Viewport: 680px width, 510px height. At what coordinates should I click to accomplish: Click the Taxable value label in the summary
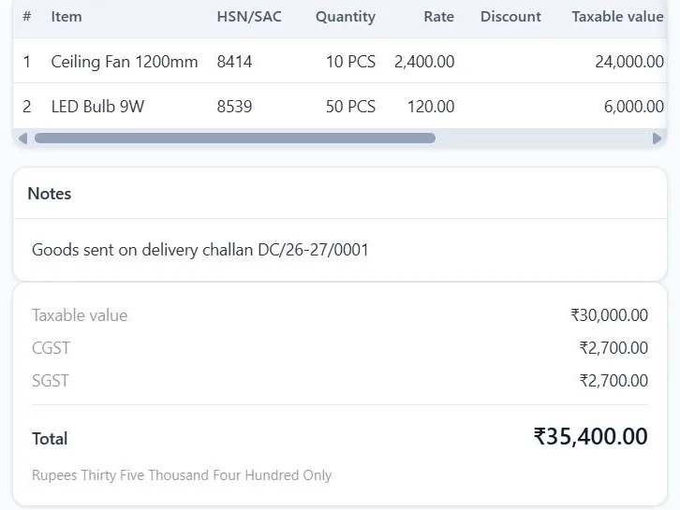[80, 315]
